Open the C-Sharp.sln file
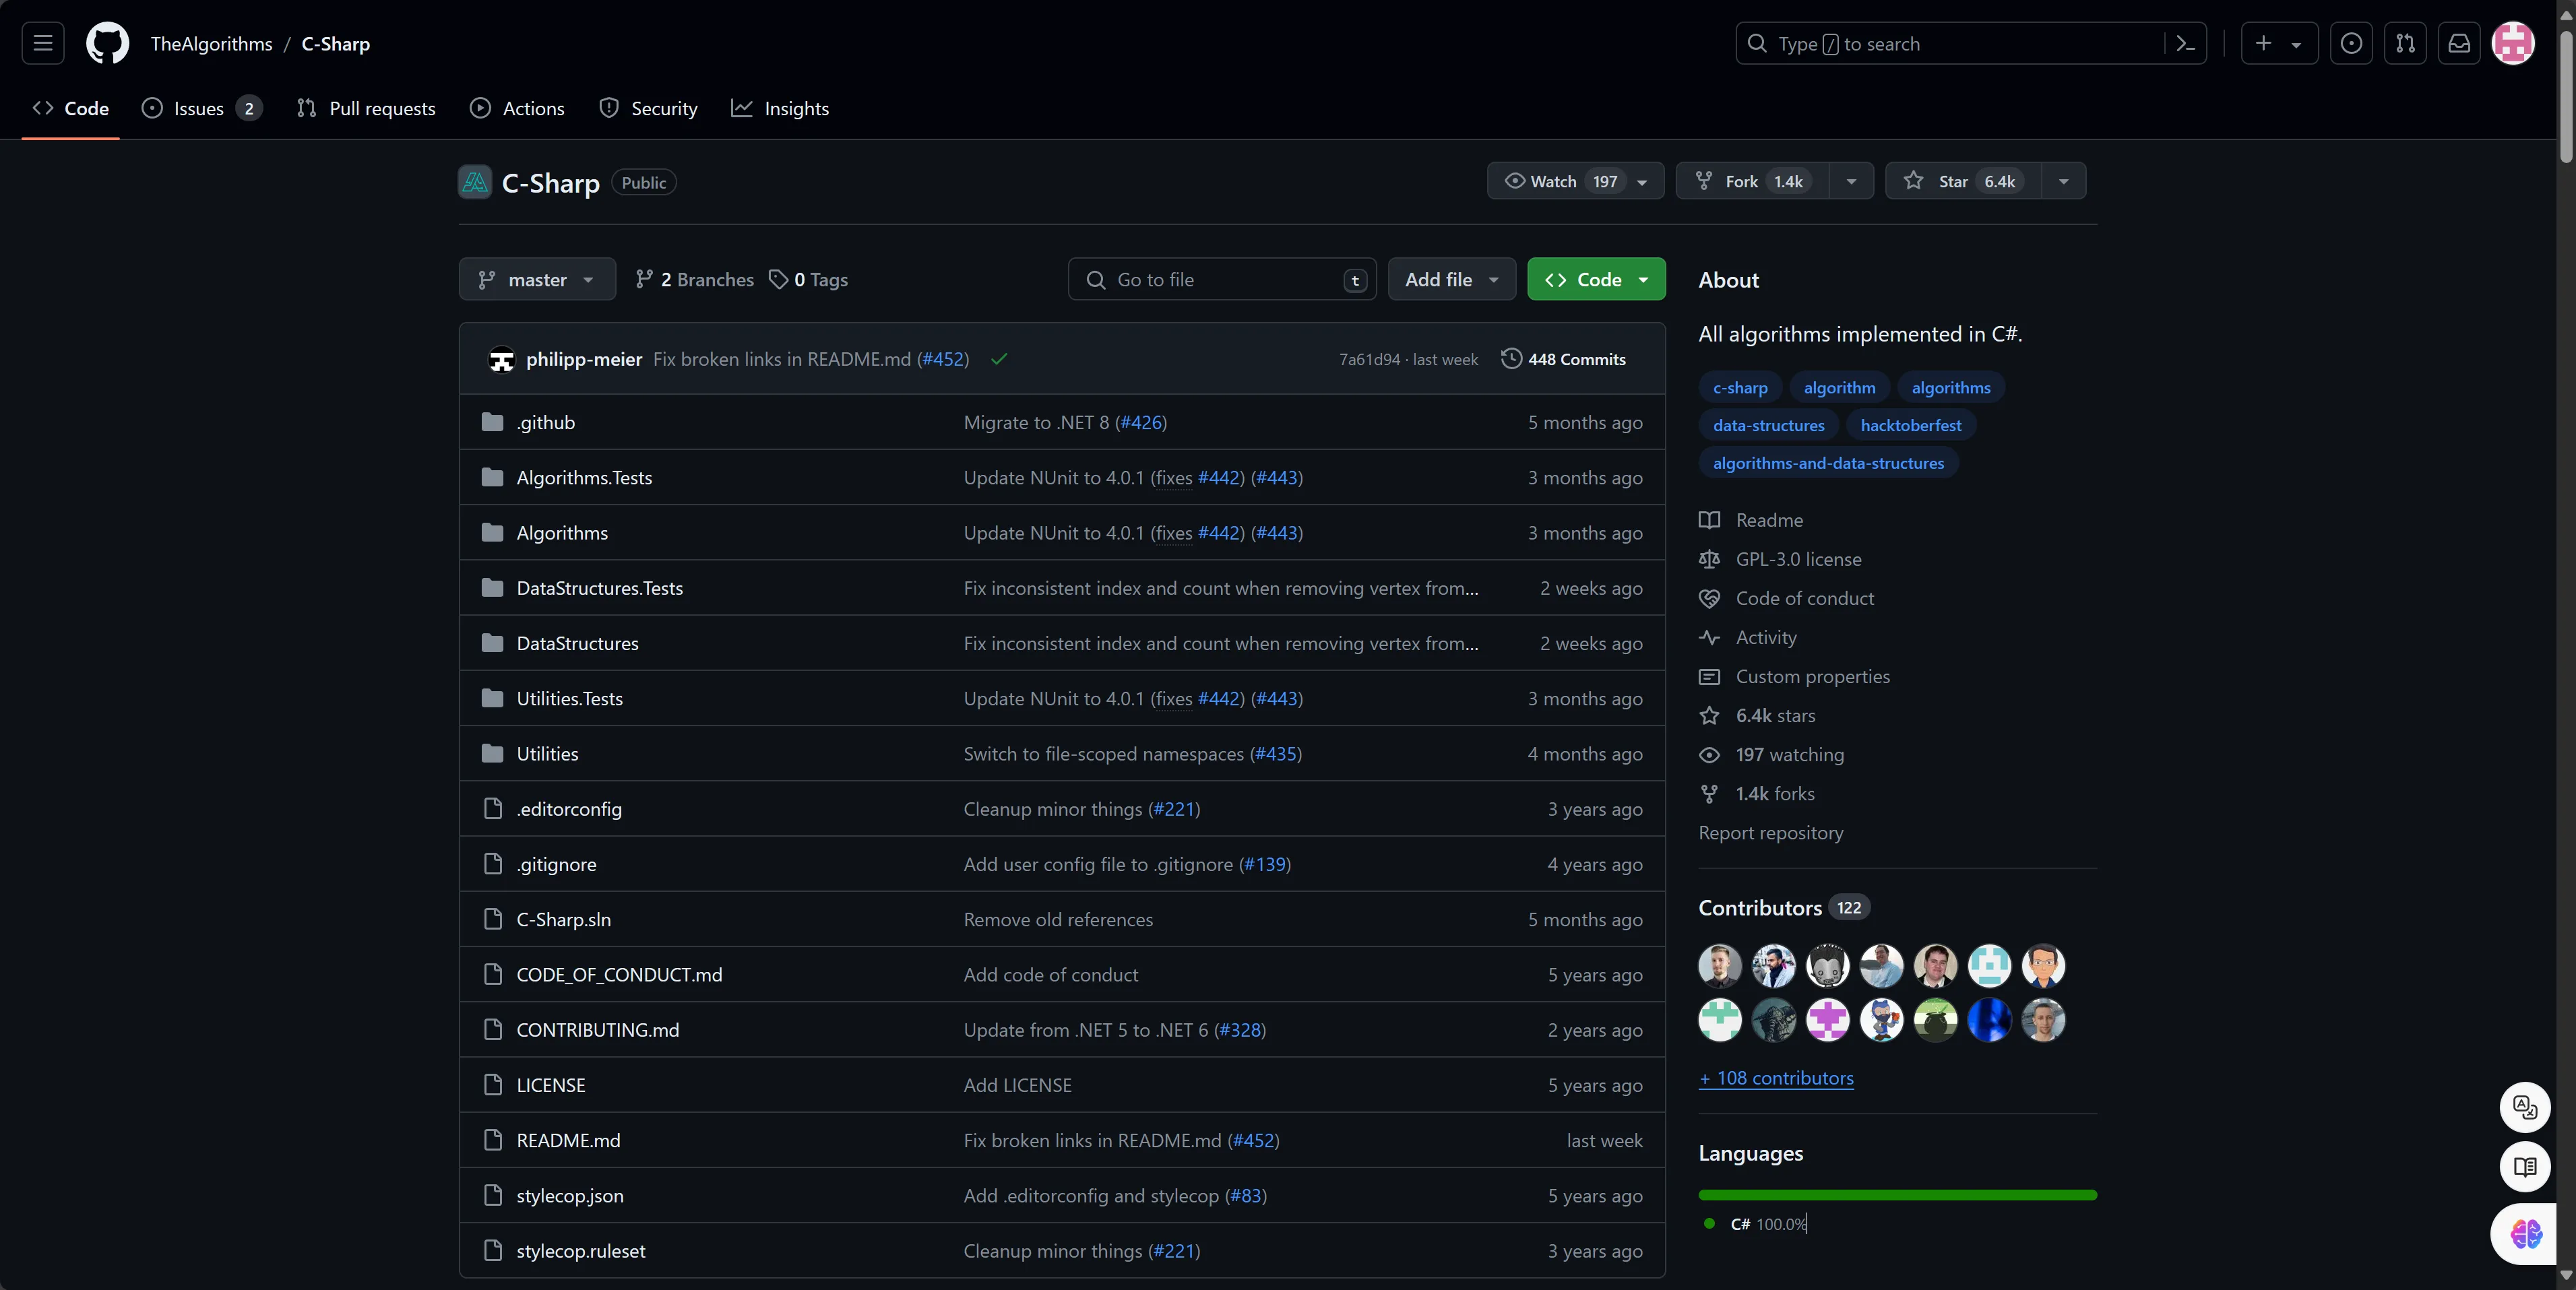The image size is (2576, 1290). coord(563,919)
